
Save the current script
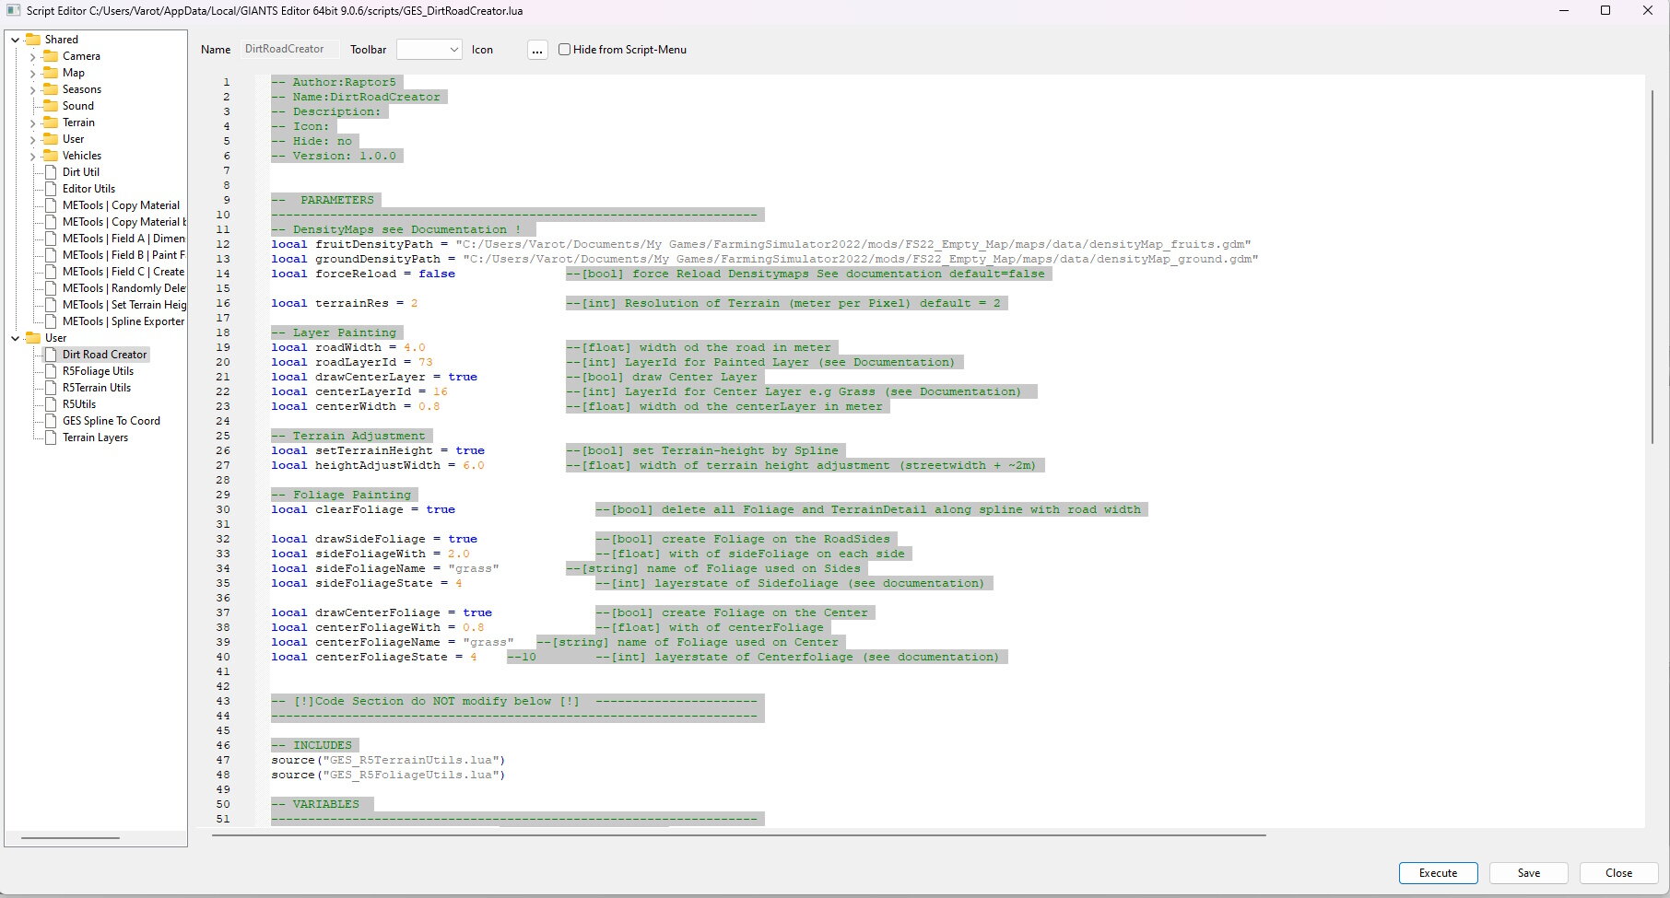(1528, 873)
